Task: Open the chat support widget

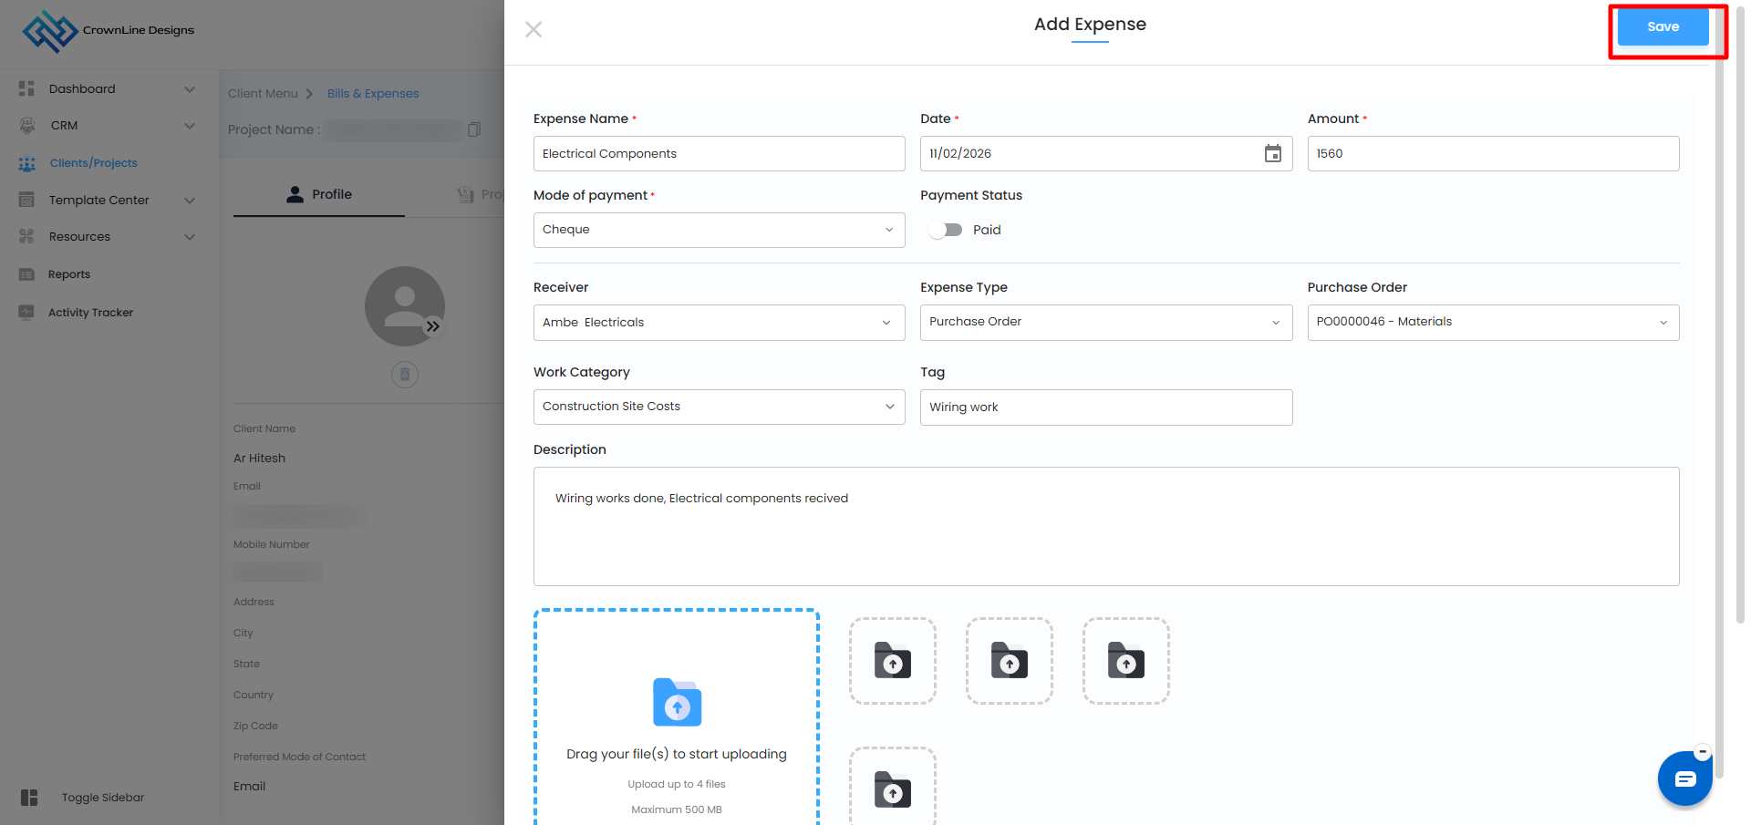Action: click(1684, 779)
